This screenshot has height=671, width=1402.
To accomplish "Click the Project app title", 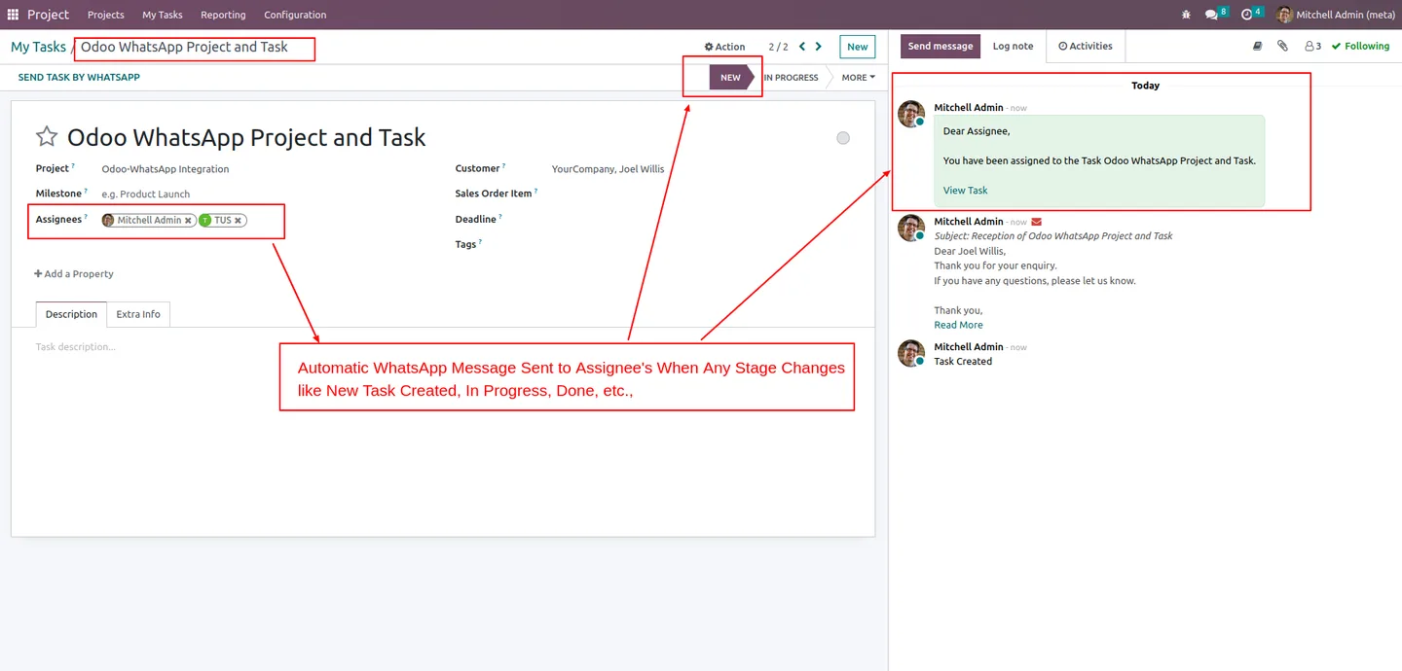I will click(48, 15).
